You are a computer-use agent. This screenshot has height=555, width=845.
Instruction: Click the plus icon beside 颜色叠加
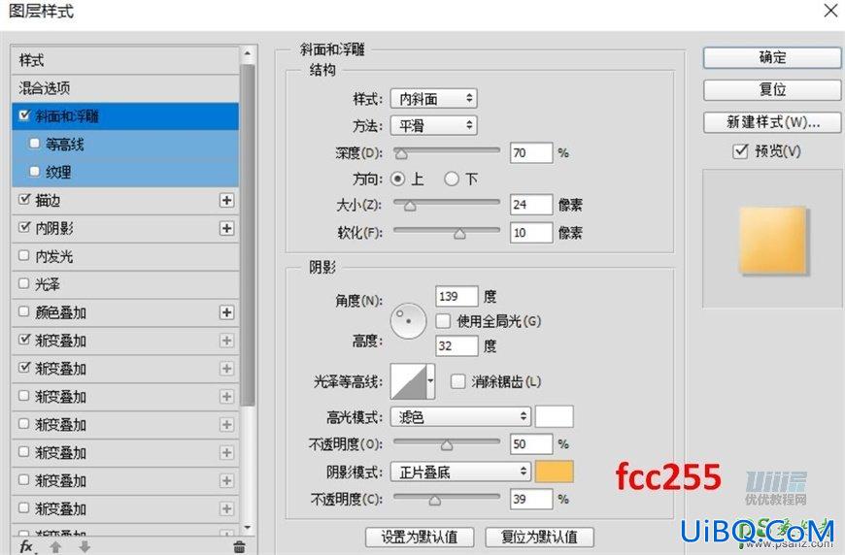[227, 312]
